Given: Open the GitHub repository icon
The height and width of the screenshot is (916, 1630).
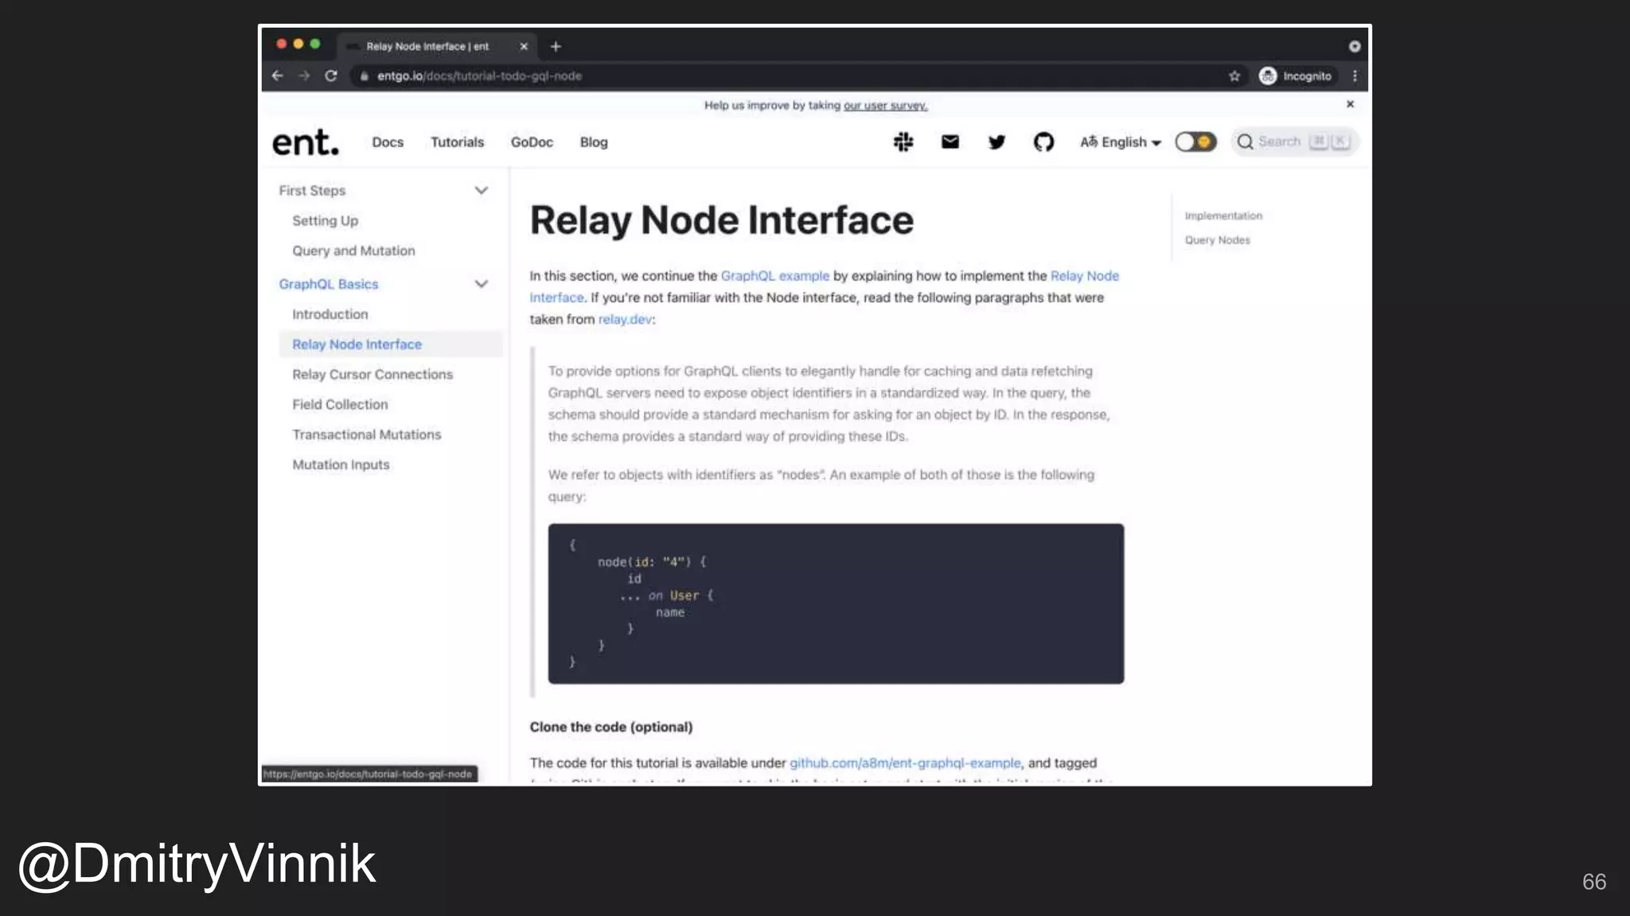Looking at the screenshot, I should pyautogui.click(x=1043, y=142).
